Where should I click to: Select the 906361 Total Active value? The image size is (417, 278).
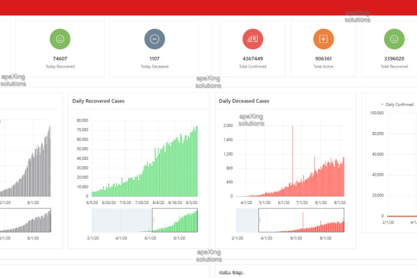(x=323, y=59)
